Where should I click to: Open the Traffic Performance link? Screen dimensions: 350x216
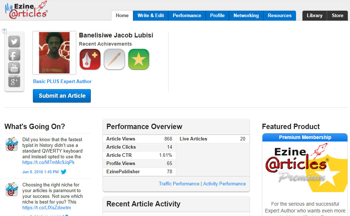click(179, 184)
